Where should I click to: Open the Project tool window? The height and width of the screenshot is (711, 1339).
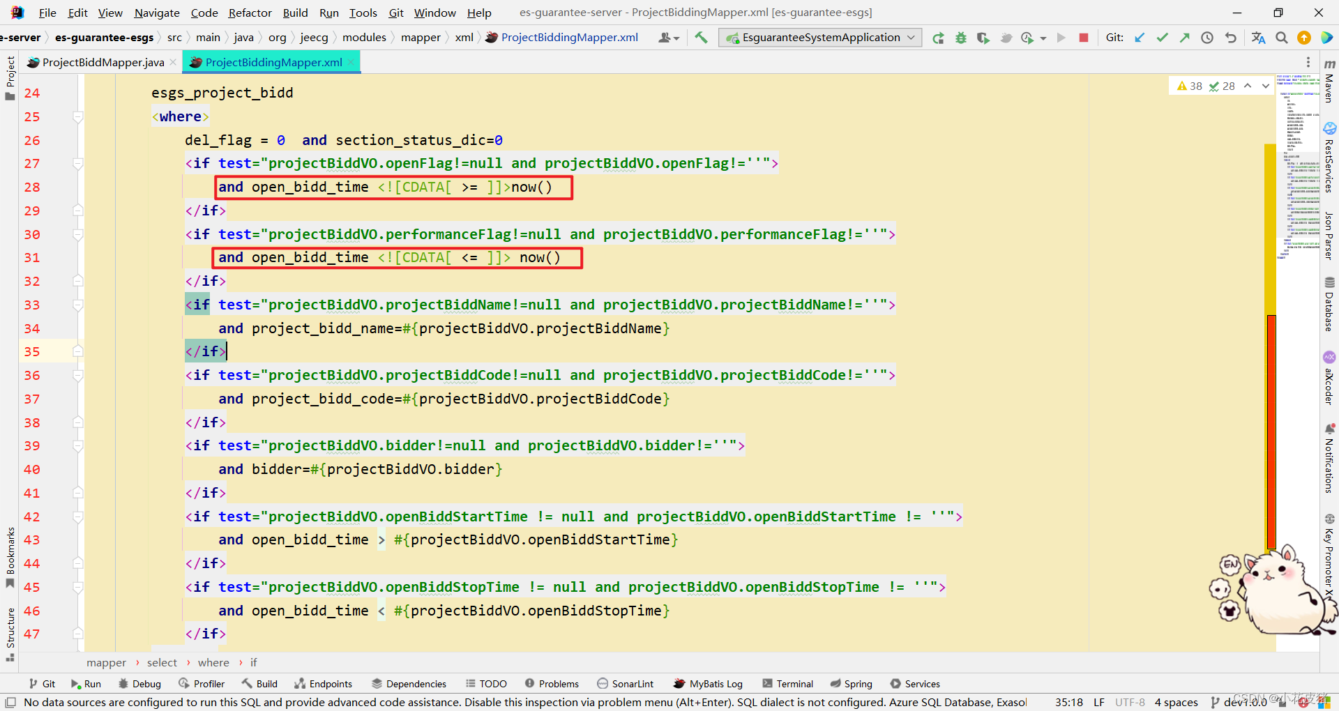[10, 77]
